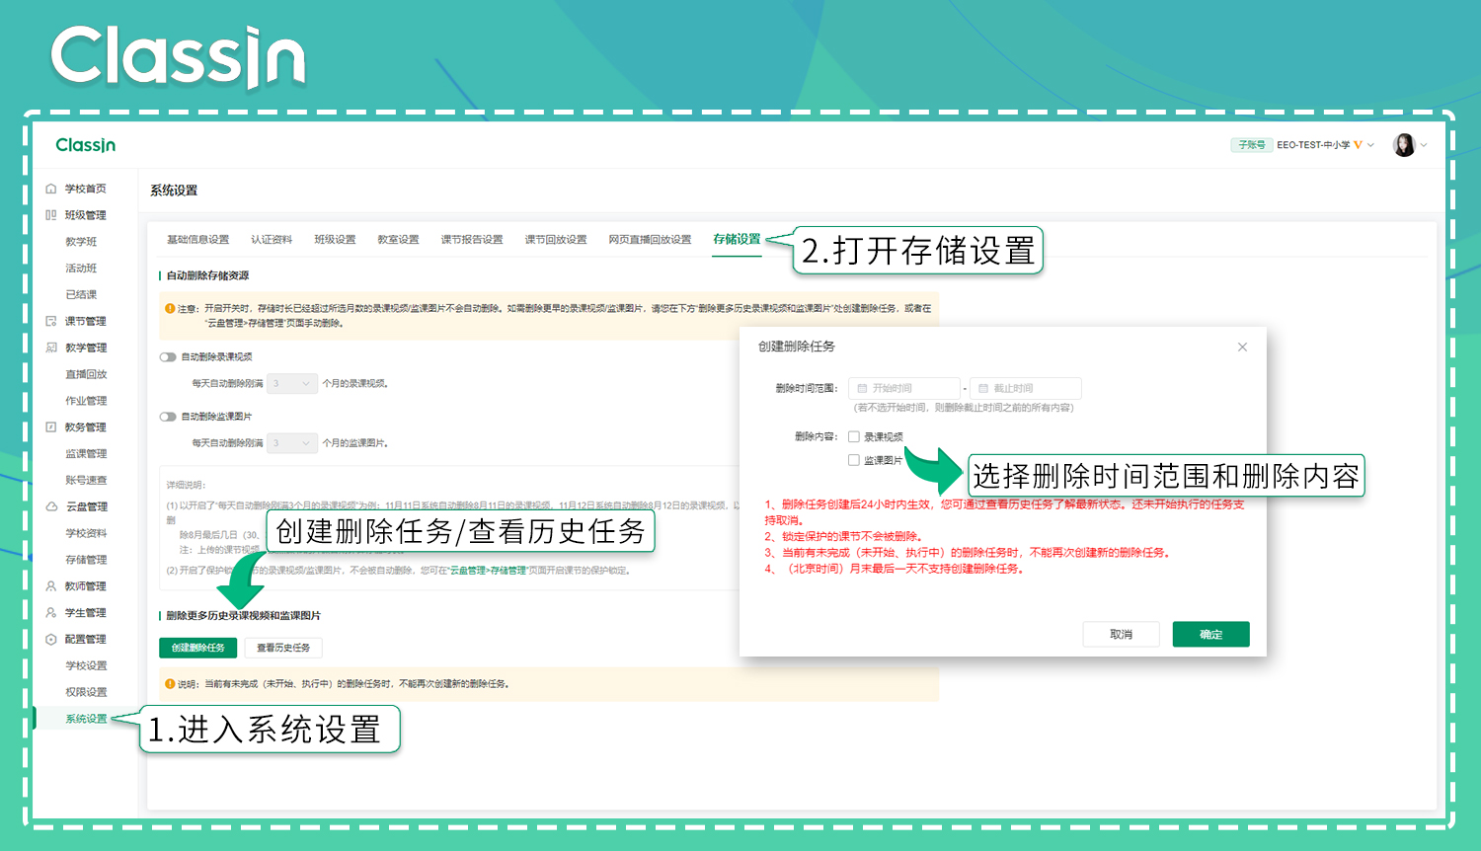Click the 学生管理 label in sidebar
The height and width of the screenshot is (851, 1481).
(x=86, y=613)
